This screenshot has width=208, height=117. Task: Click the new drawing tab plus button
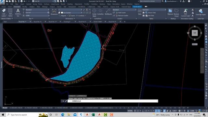point(124,22)
